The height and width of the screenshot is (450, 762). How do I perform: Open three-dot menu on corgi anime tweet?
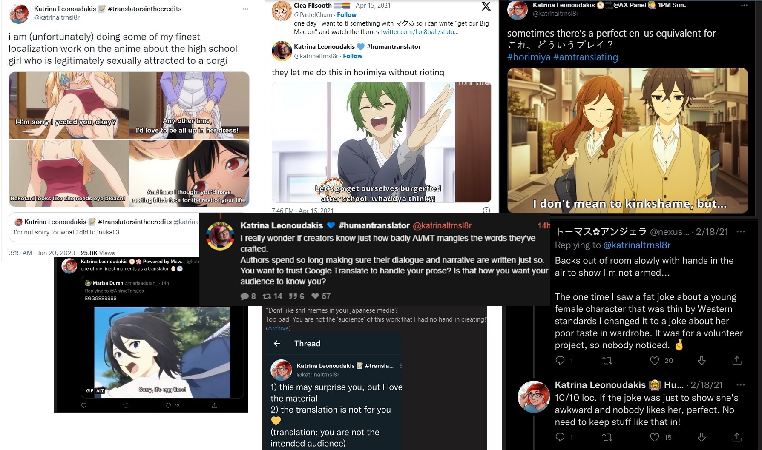[245, 9]
